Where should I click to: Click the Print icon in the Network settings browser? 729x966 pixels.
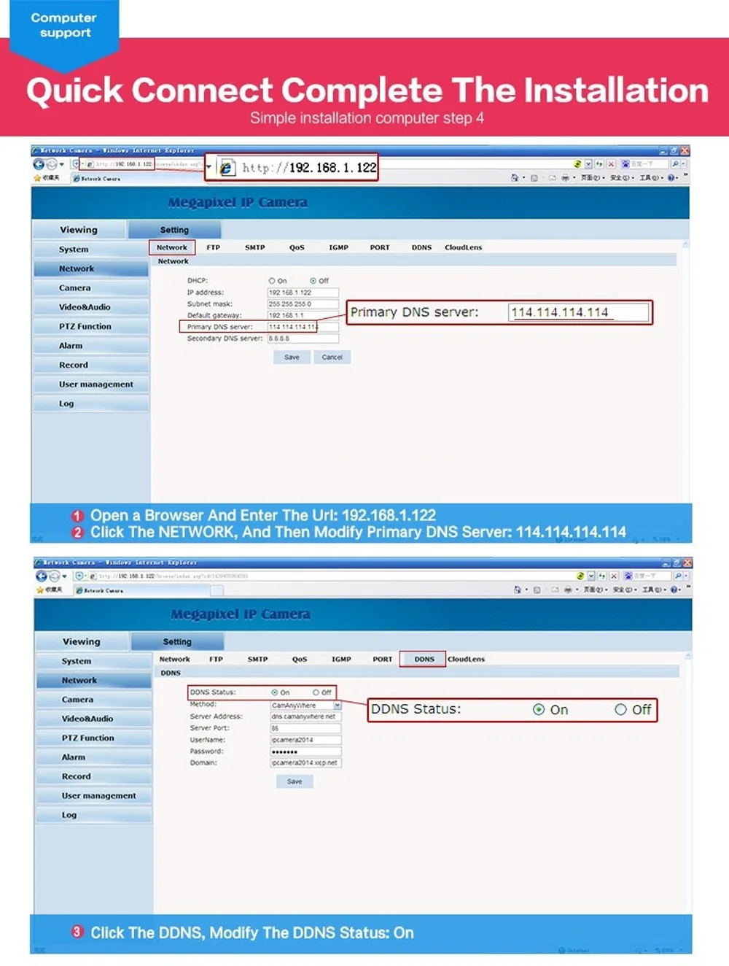[564, 177]
